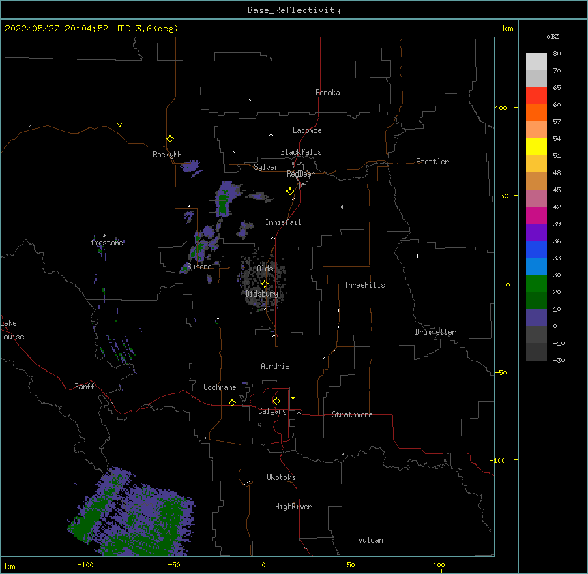Click the yellow radar site marker near RockyMH
The height and width of the screenshot is (574, 588).
coord(171,139)
